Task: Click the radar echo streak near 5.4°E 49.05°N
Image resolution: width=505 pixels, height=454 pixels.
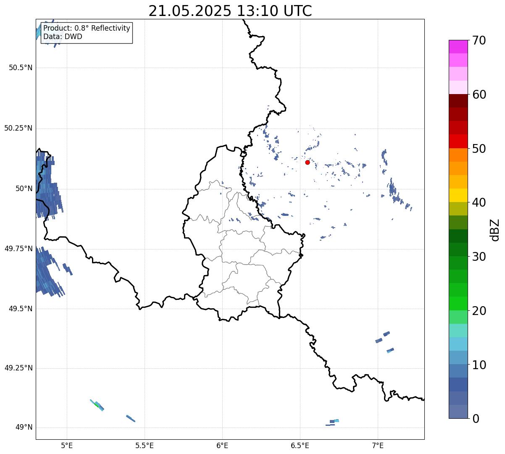Action: coord(131,419)
